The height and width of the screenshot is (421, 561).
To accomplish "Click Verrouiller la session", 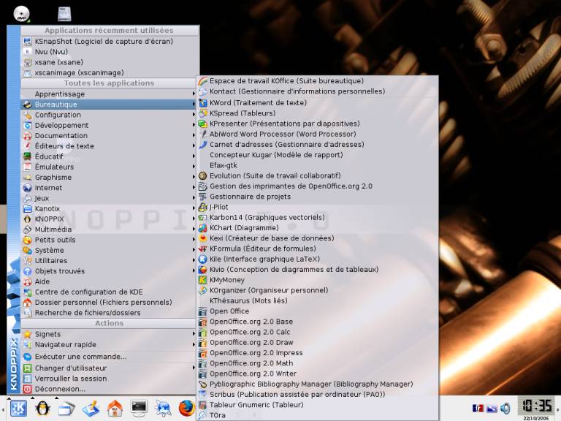I will (109, 379).
